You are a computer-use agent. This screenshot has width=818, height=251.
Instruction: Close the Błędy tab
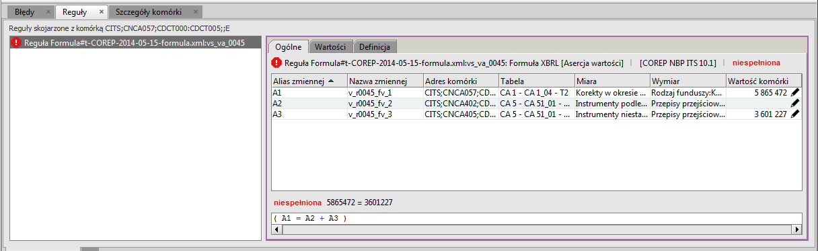tap(48, 12)
